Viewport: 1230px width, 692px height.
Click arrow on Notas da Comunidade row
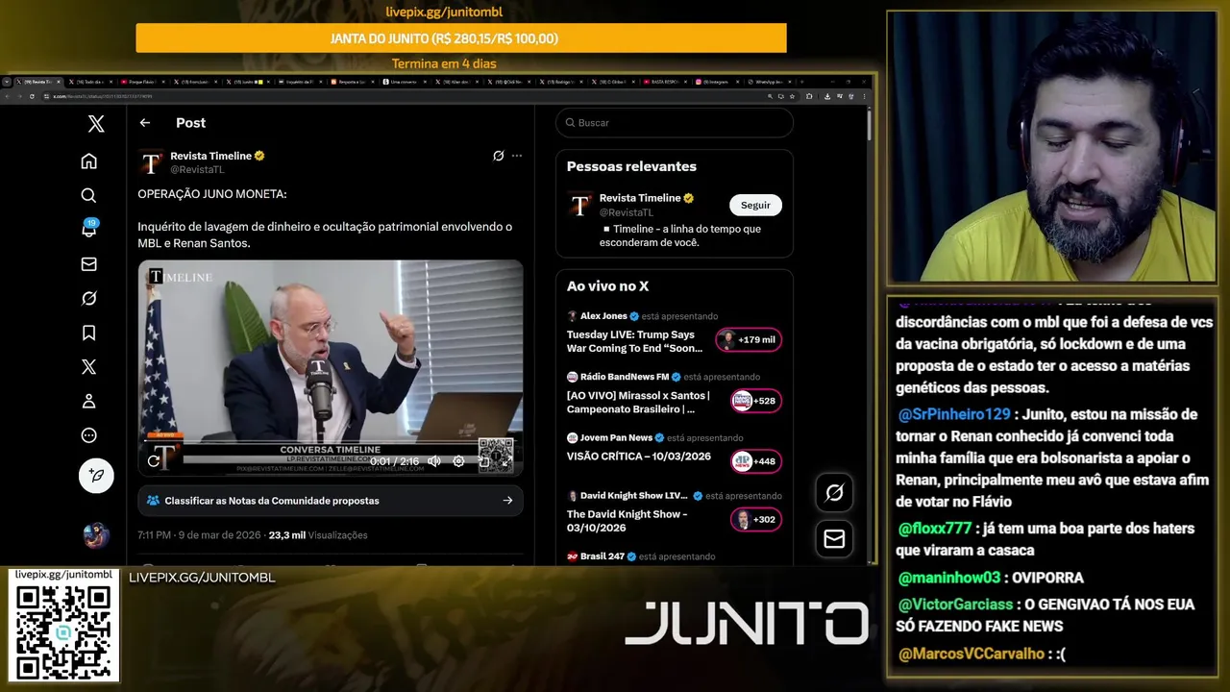507,501
